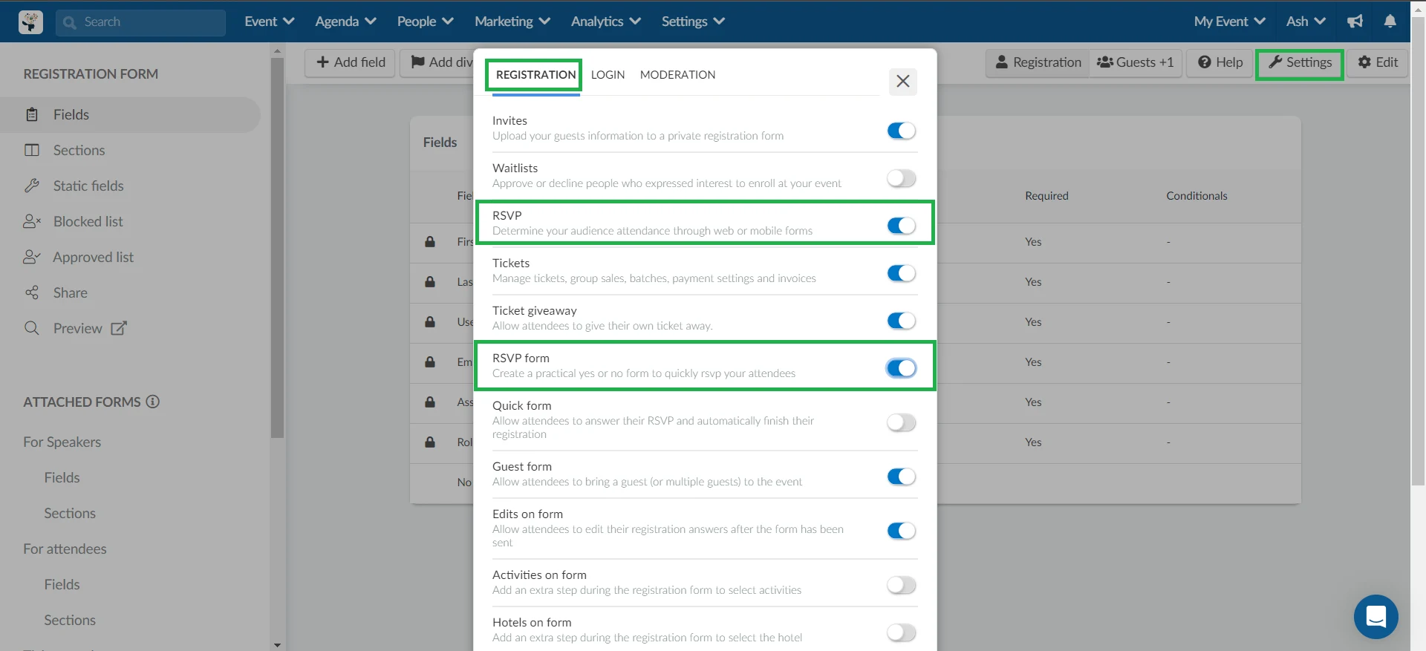1426x651 pixels.
Task: Click the Fields clipboard icon in sidebar
Action: [32, 114]
